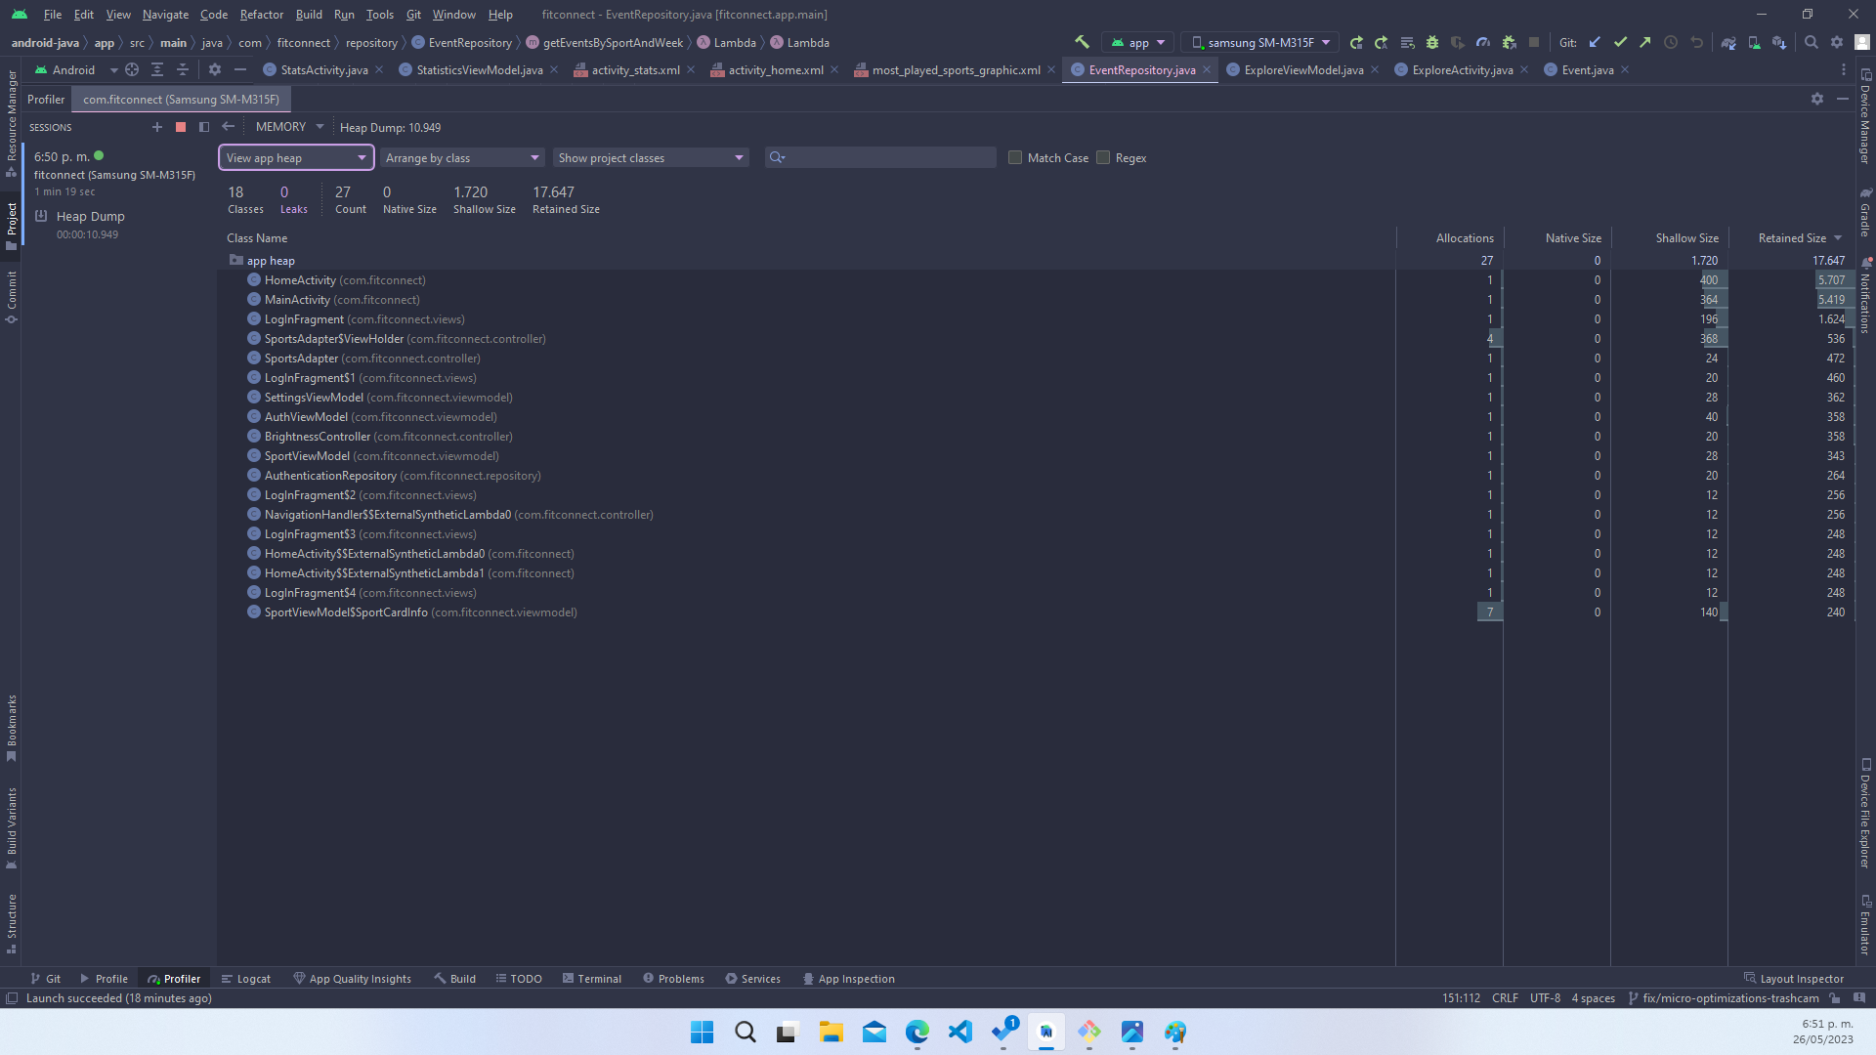Viewport: 1876px width, 1055px height.
Task: Click the fix/micro-optimizations-trashcam branch widget
Action: coord(1723,998)
